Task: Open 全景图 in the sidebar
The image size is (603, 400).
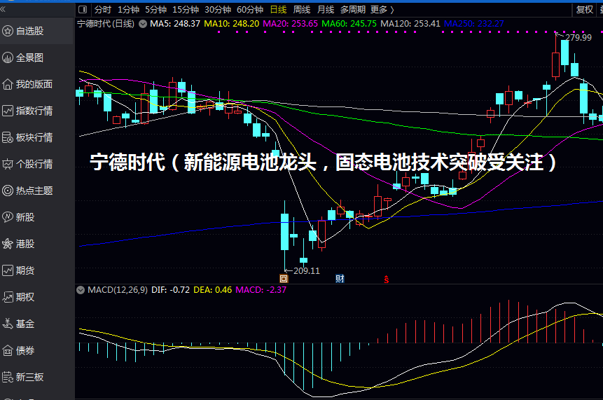Action: click(x=29, y=57)
